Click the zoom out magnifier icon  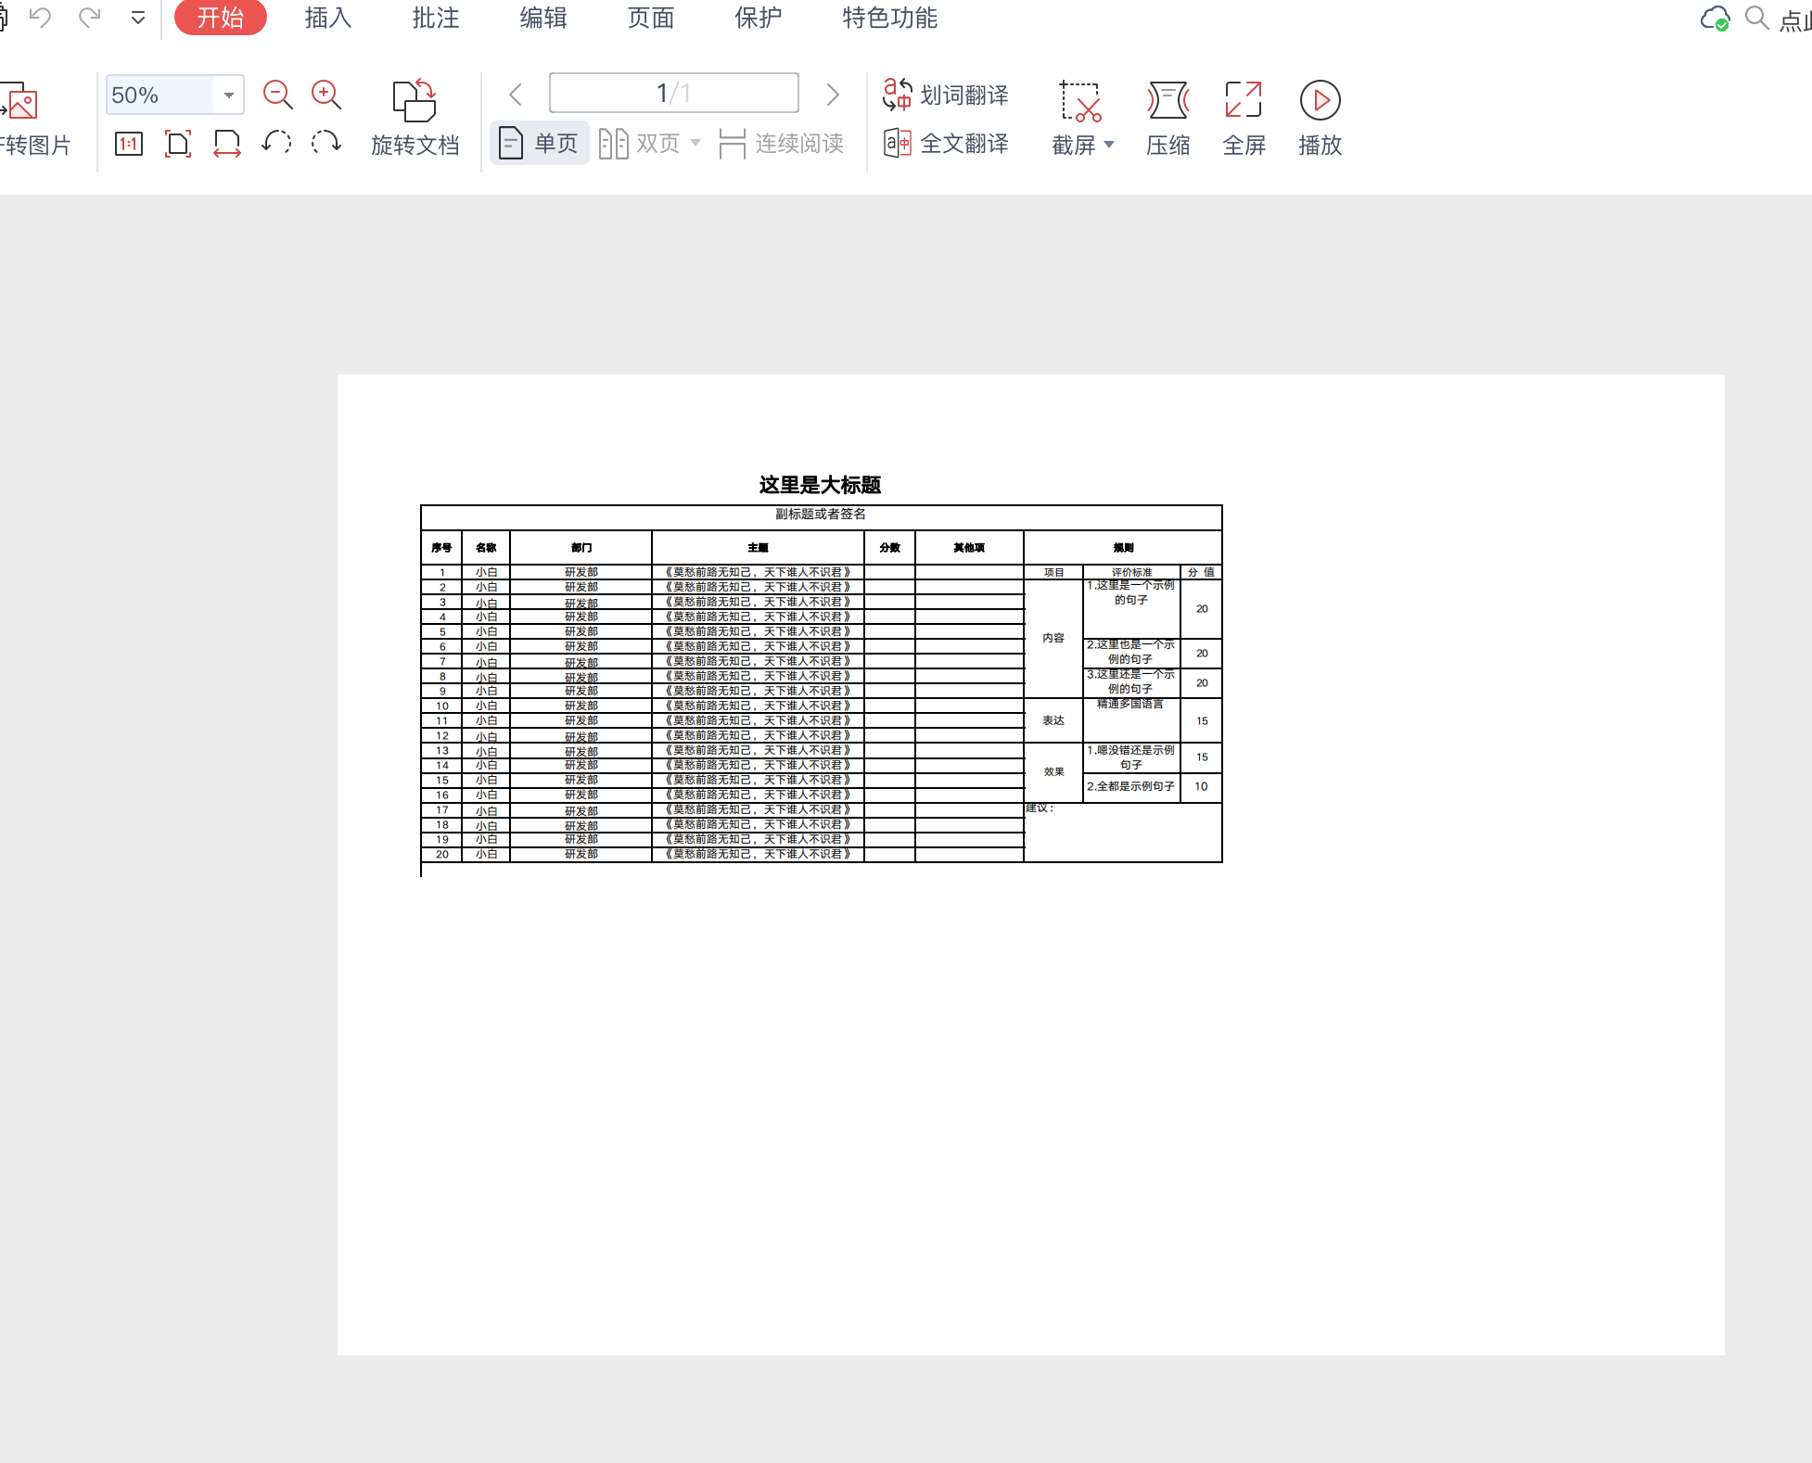point(277,95)
